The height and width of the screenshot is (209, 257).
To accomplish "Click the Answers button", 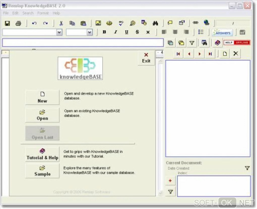I will pos(222,33).
